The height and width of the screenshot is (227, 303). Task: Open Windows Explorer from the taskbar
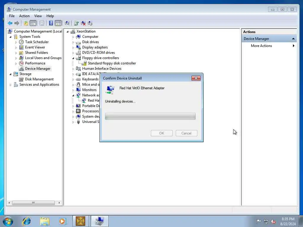click(45, 221)
